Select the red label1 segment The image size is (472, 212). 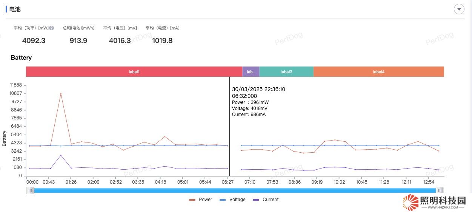pos(134,72)
